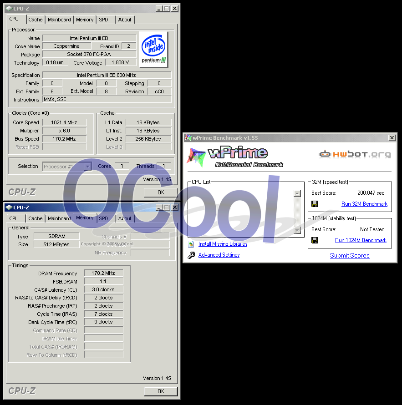Minimize the top CPU-Z window

pos(159,9)
